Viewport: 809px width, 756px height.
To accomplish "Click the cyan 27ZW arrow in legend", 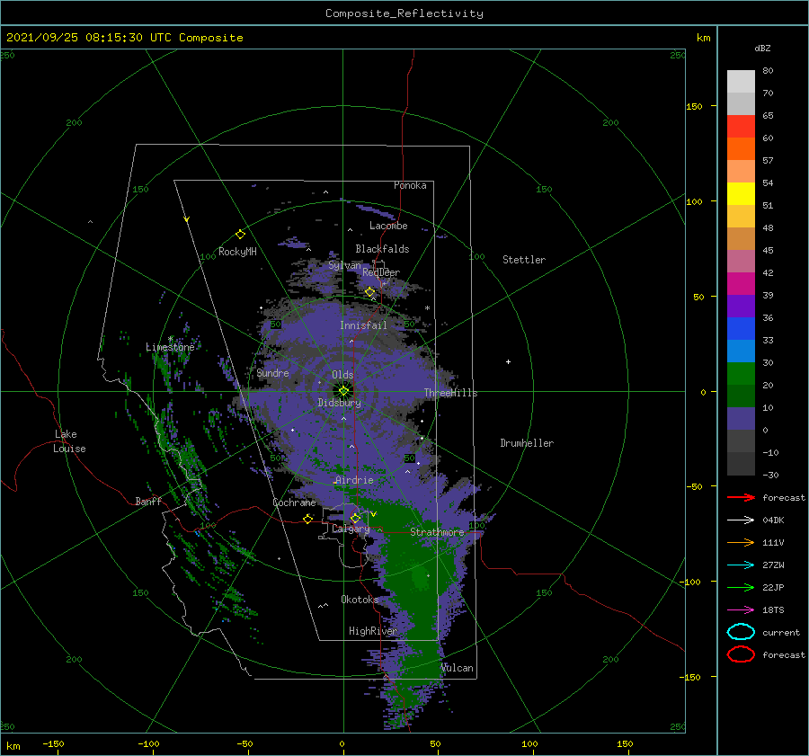I will click(x=741, y=565).
